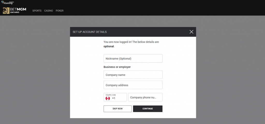Click the Set Up Account Details title
This screenshot has height=124, width=265.
click(90, 32)
